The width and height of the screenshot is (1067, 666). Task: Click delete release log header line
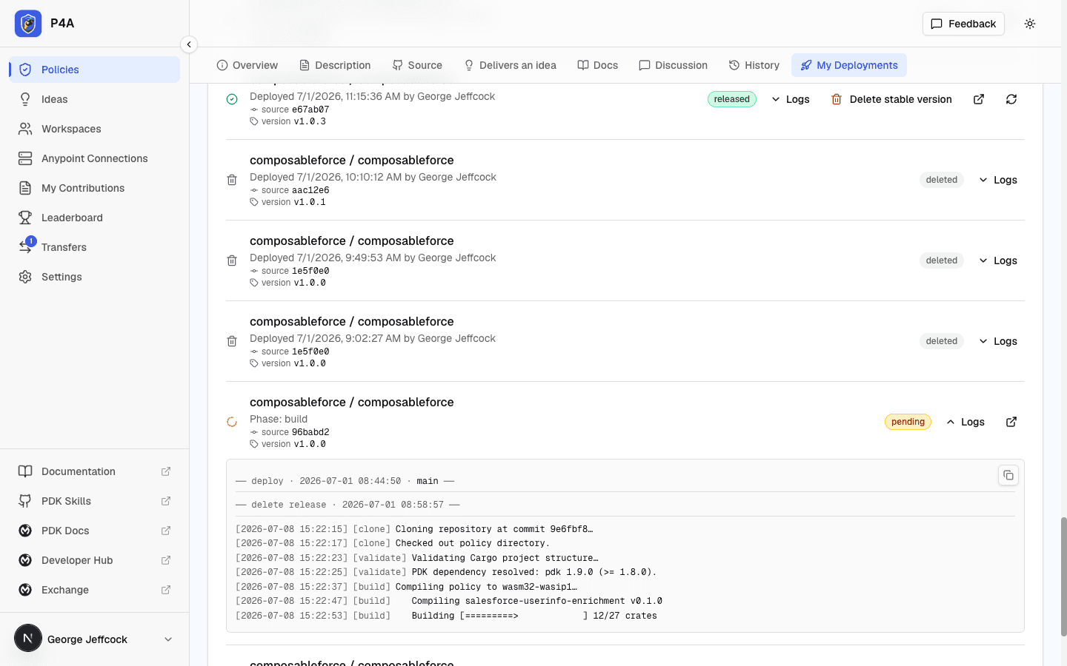click(x=348, y=505)
